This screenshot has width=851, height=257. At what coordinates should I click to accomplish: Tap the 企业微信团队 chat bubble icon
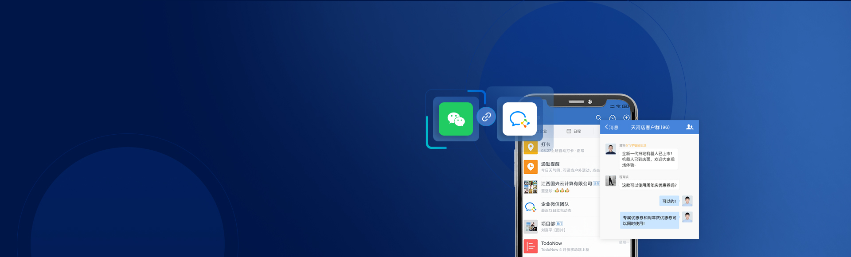[531, 207]
